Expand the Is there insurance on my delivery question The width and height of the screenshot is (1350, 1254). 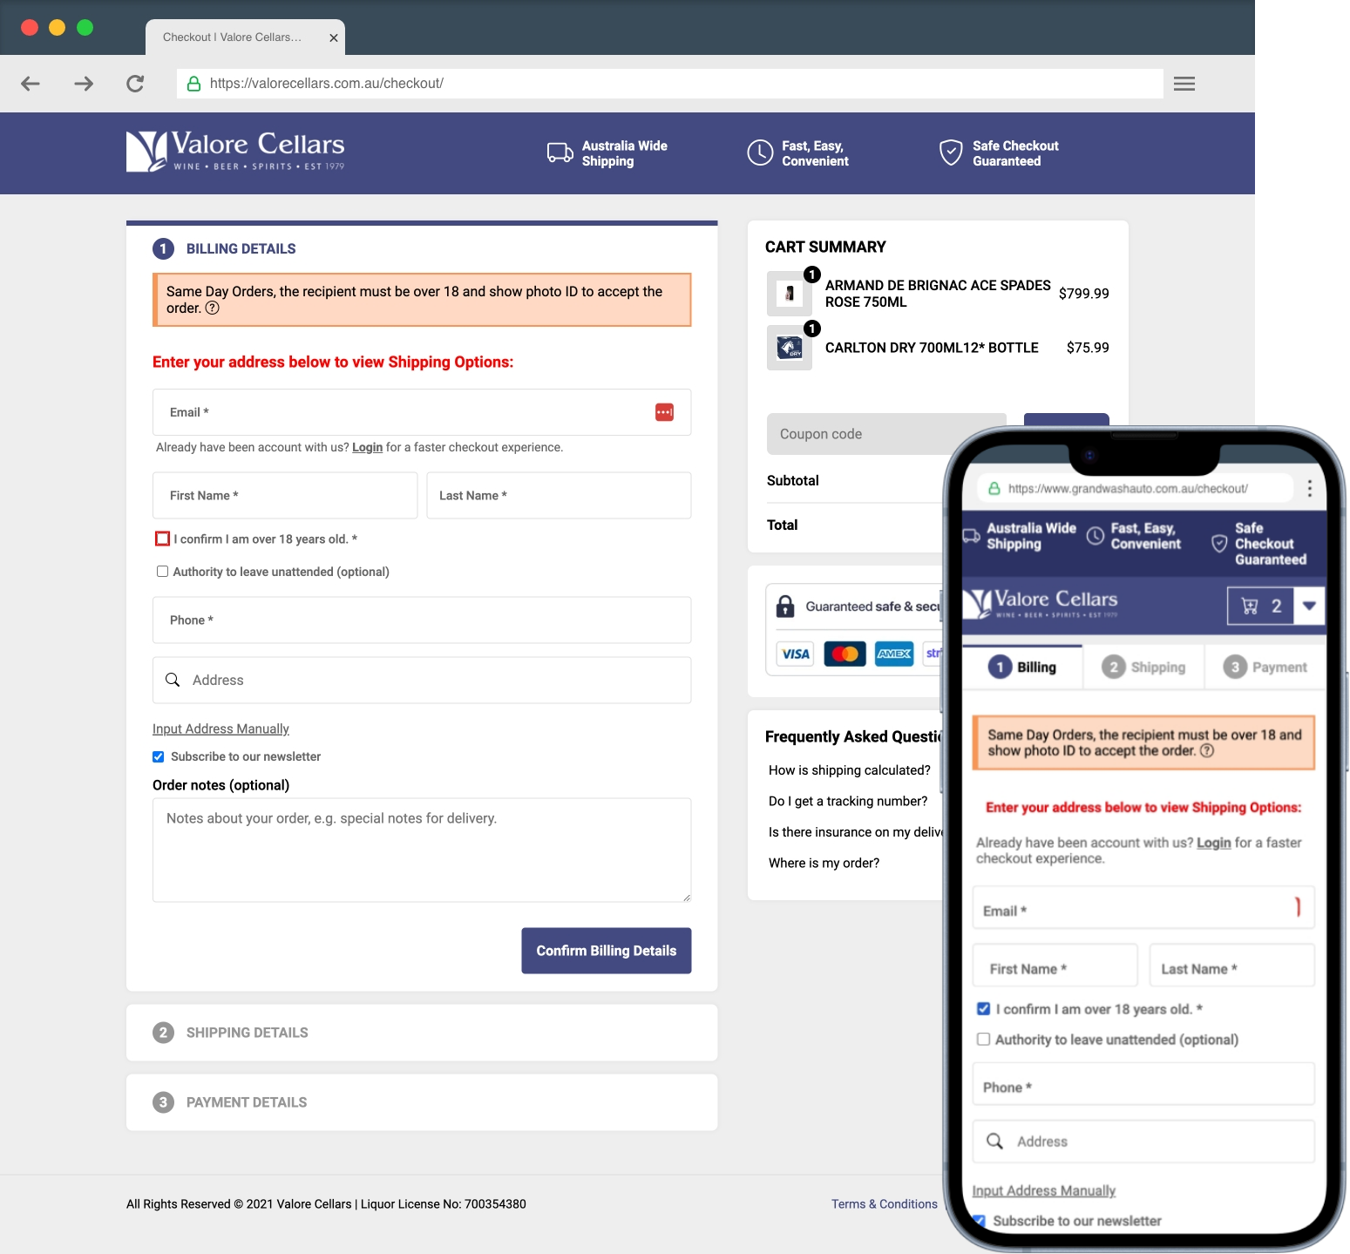[855, 832]
